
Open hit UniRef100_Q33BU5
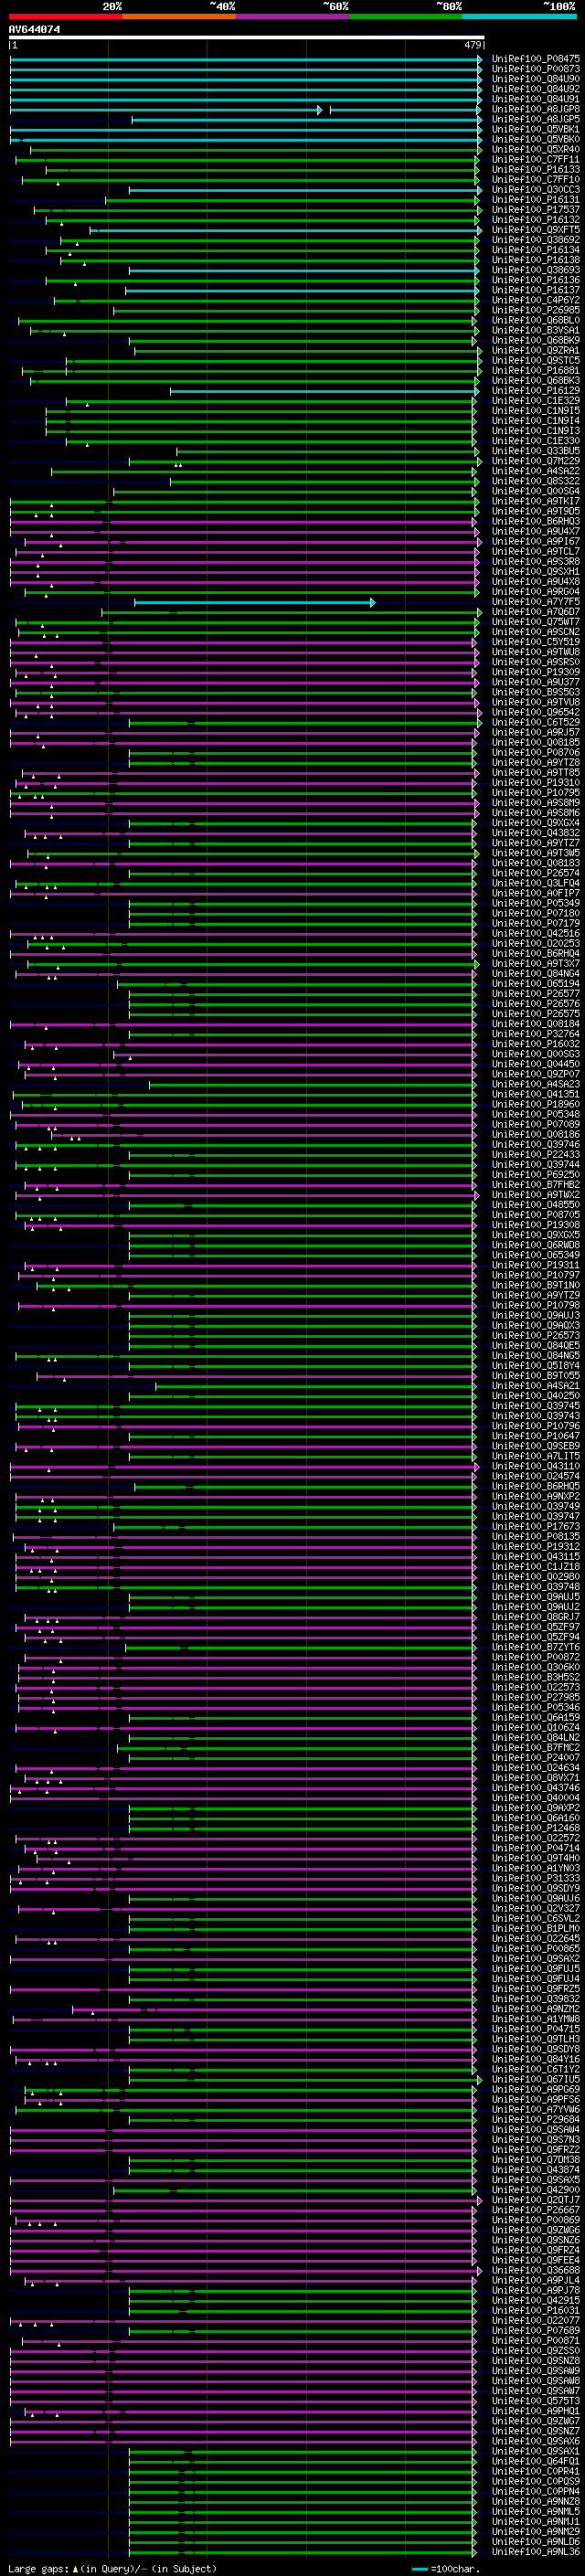[535, 451]
